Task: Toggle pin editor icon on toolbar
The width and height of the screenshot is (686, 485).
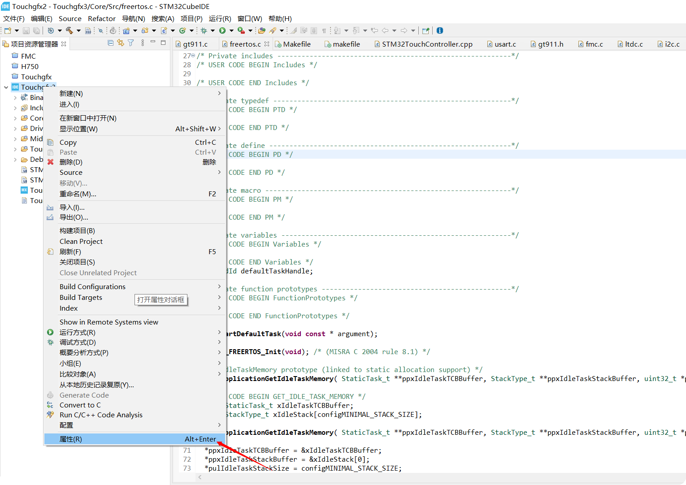Action: coord(425,30)
